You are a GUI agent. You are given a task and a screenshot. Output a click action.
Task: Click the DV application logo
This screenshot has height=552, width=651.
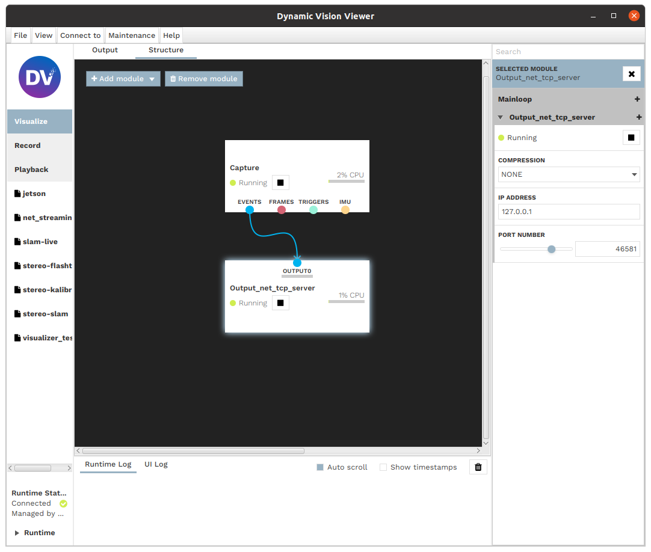tap(39, 77)
